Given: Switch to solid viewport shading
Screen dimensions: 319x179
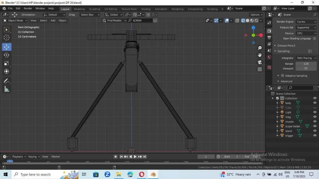Looking at the screenshot, I should 247,20.
